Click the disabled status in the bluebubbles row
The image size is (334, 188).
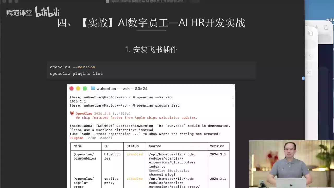[135, 154]
